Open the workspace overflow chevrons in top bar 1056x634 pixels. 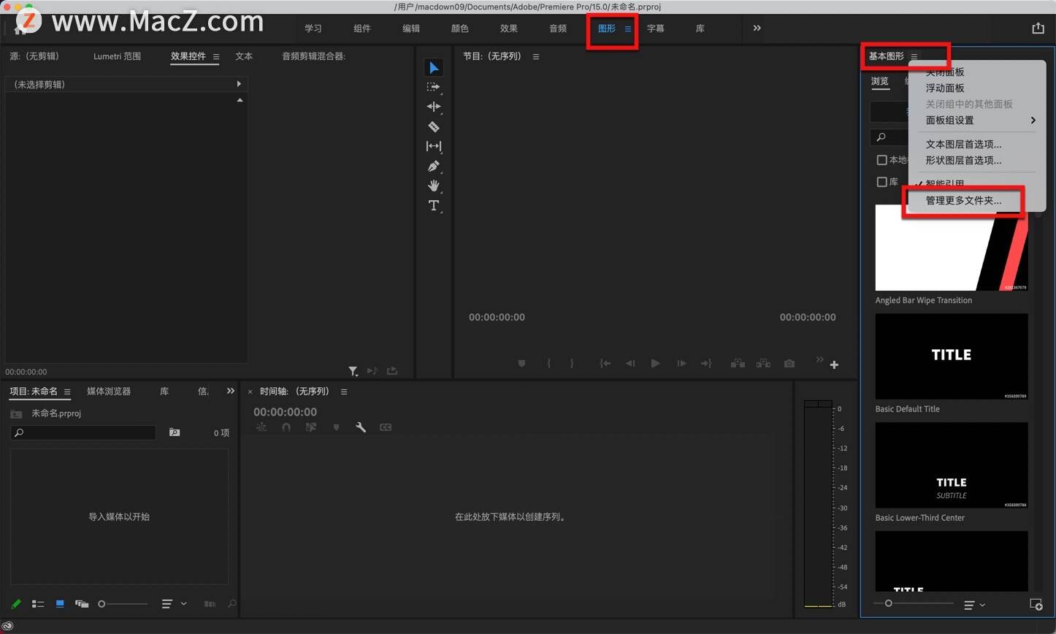tap(757, 28)
